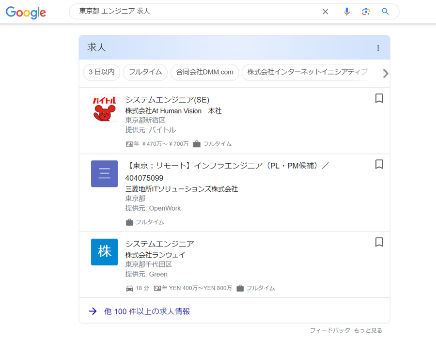Click 東京都新宿区 location text
Screen dimensions: 436x340
(145, 120)
